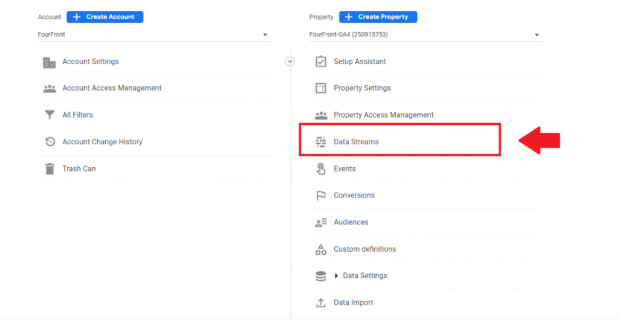Click the Account Access Management people icon
619x323 pixels.
point(50,88)
